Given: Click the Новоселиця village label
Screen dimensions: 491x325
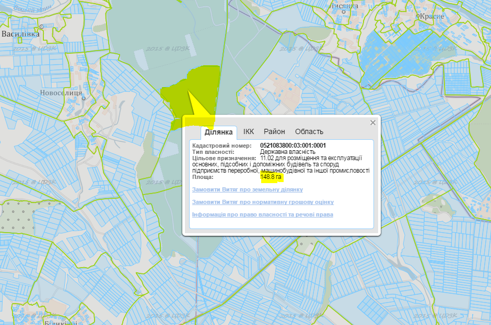Looking at the screenshot, I should (61, 93).
